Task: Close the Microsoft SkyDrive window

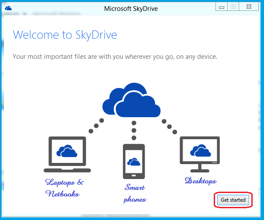Action: coord(249,7)
